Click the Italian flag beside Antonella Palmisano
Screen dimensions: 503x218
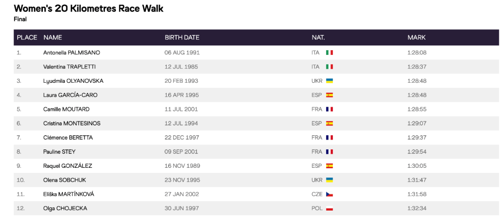329,53
